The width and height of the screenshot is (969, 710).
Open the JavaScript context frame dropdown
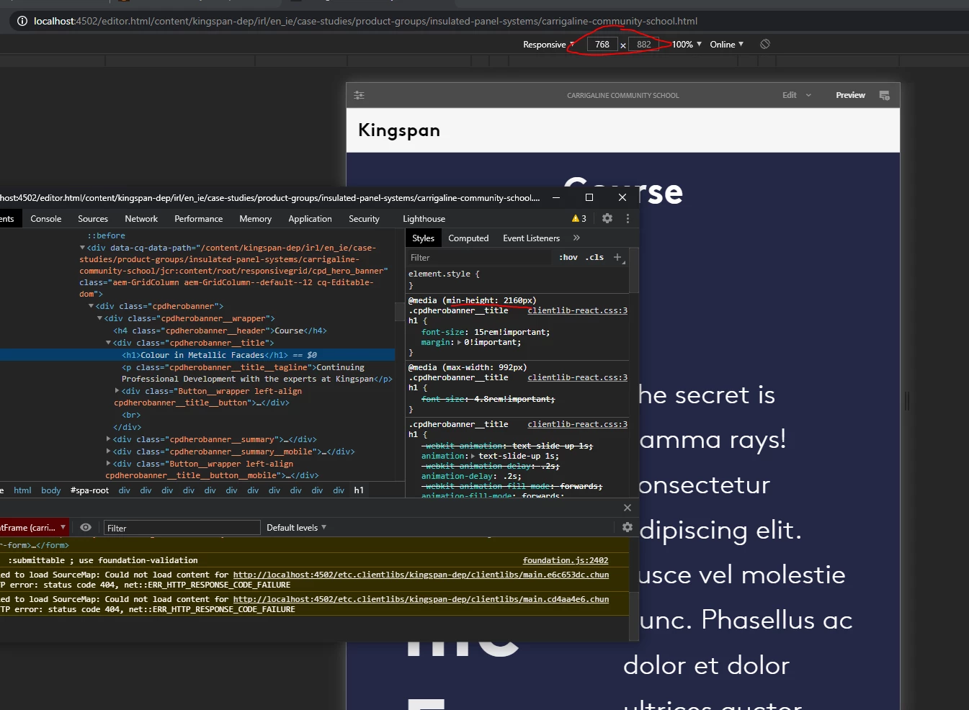[x=34, y=527]
